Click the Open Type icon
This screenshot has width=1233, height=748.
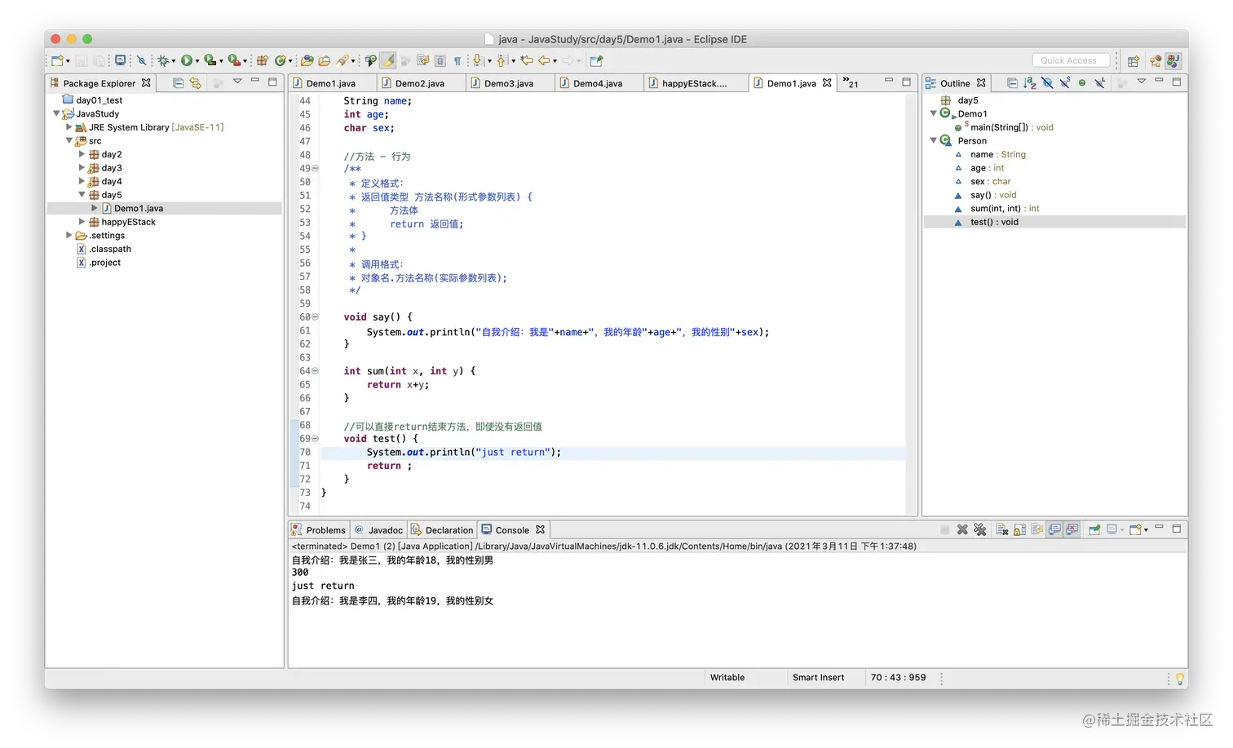tap(307, 60)
